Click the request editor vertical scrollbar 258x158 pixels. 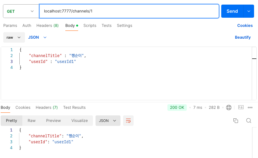point(254,73)
